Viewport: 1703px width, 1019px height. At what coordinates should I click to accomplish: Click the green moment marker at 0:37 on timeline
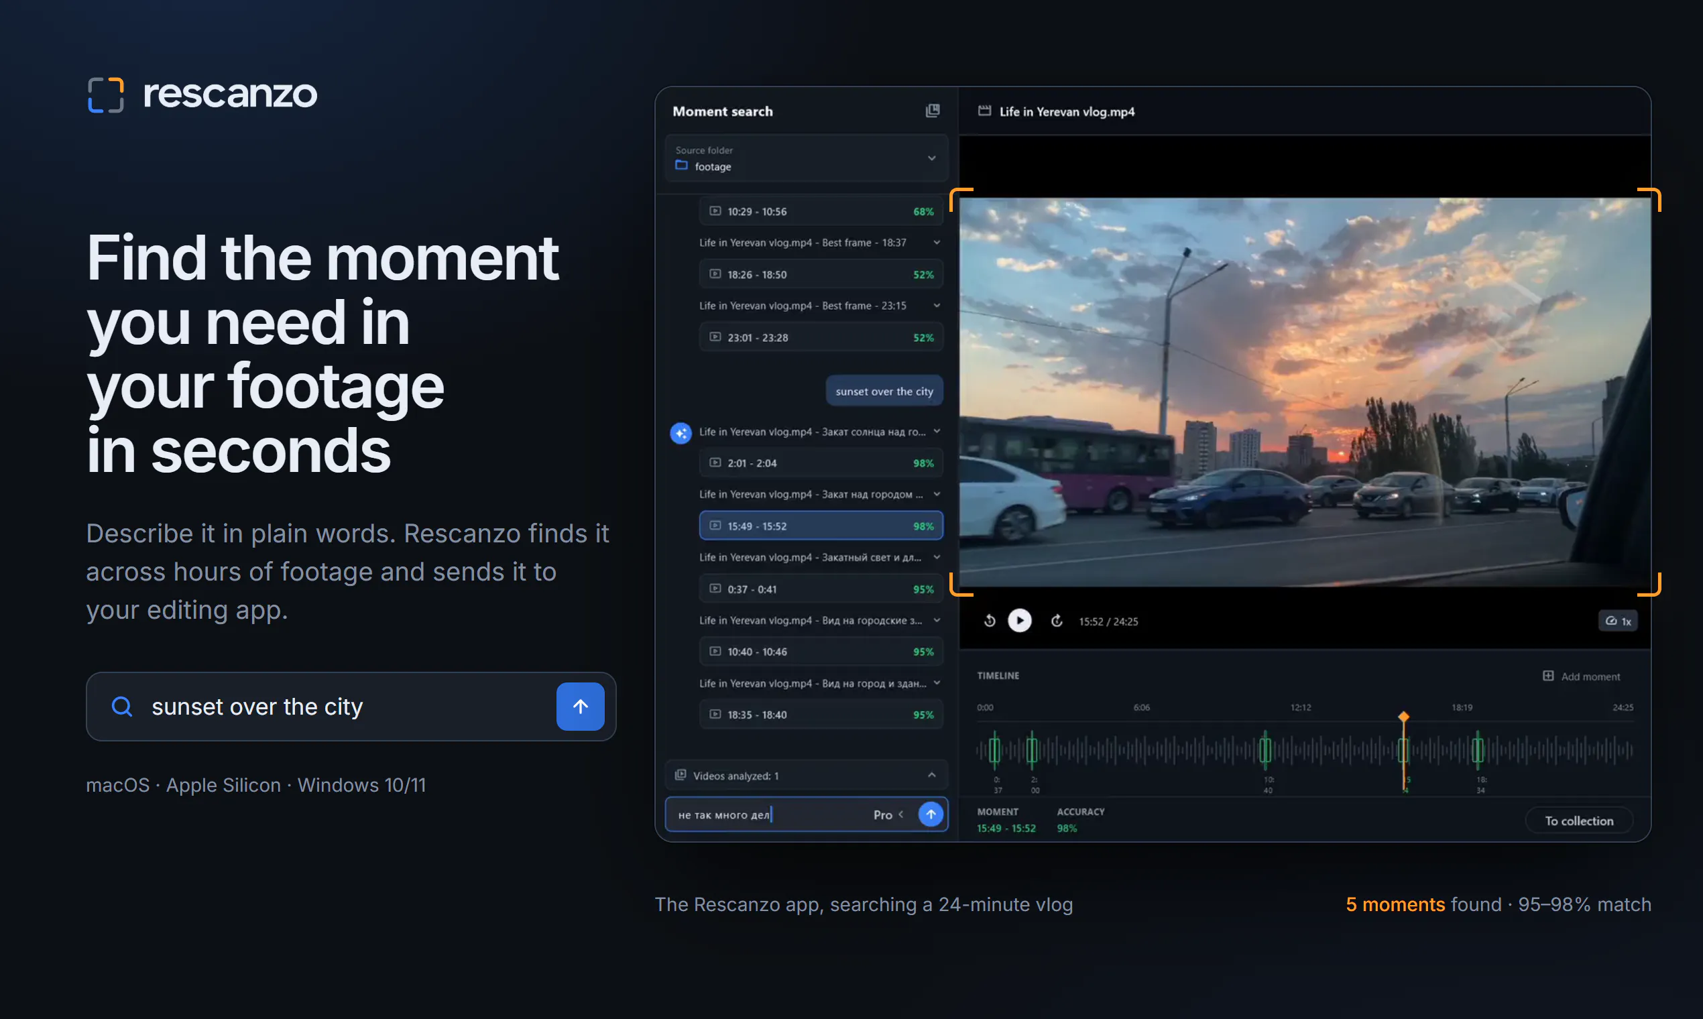pos(994,750)
